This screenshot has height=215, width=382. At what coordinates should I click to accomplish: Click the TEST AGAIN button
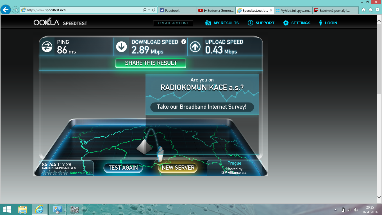[x=123, y=168]
